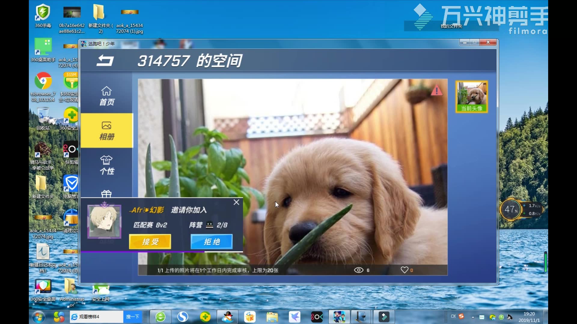
Task: Accept the invitation with the 接受 button
Action: coord(150,241)
